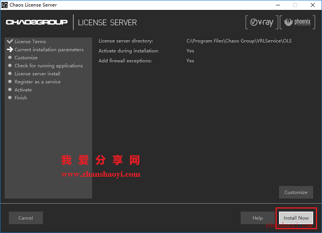Click the Customize button at lower right
This screenshot has height=233, width=322.
296,192
